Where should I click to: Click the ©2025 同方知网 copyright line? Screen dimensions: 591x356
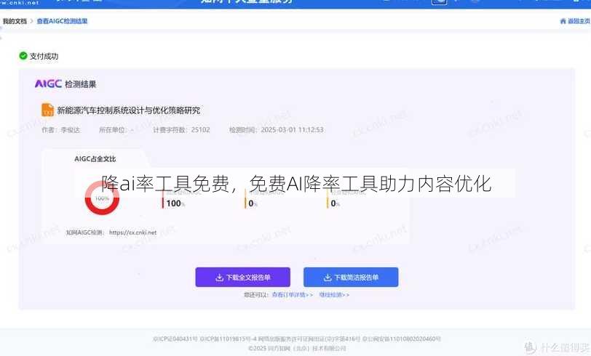297,349
